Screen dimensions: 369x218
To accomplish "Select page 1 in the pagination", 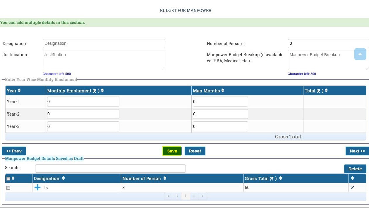I will pos(186,196).
